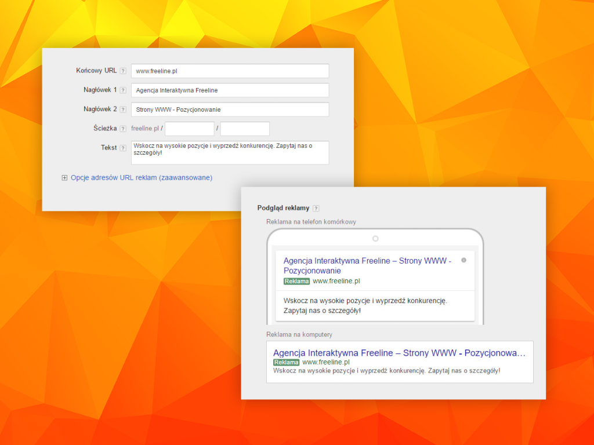The height and width of the screenshot is (445, 594).
Task: Click into the Tekst description textarea
Action: [x=230, y=152]
